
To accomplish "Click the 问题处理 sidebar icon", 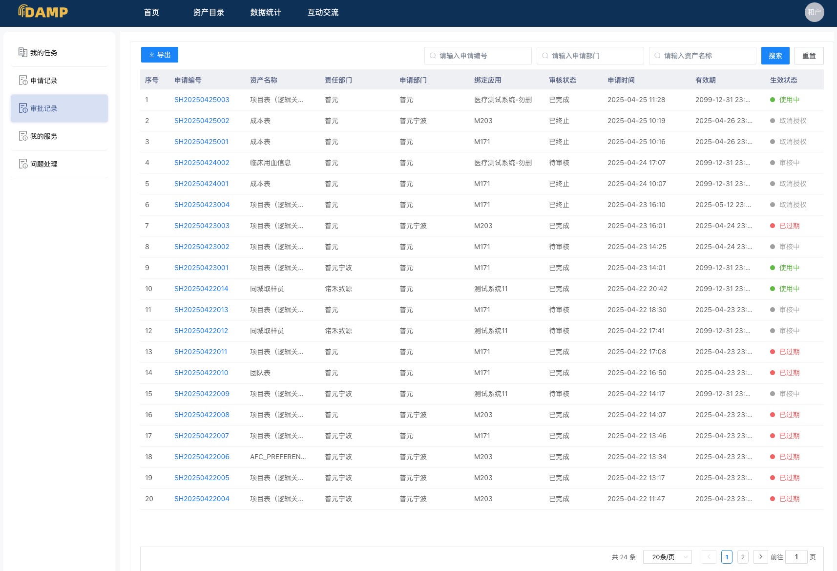I will [22, 164].
